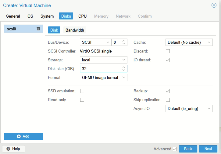Close the Create Virtual Machine dialog
The image size is (221, 154).
[x=214, y=5]
